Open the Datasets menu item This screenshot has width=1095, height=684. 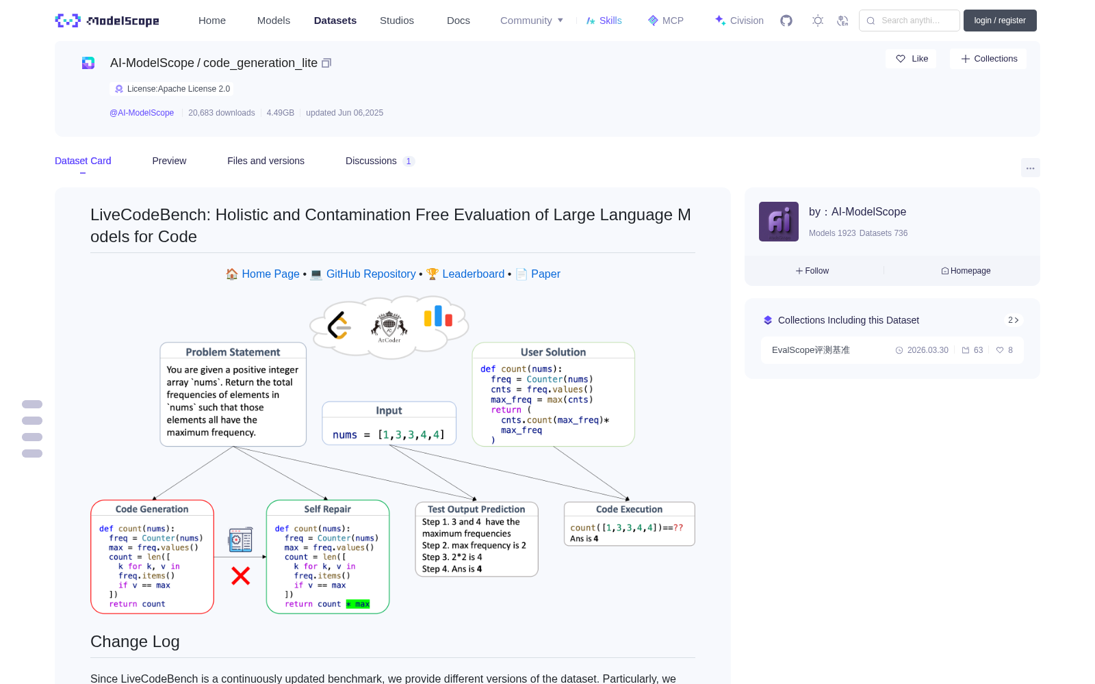coord(335,21)
